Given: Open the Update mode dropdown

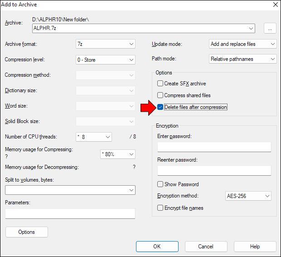Looking at the screenshot, I should 242,44.
